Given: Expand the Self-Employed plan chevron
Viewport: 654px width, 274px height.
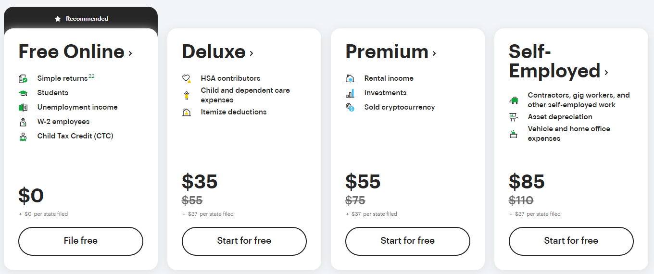Looking at the screenshot, I should tap(606, 72).
